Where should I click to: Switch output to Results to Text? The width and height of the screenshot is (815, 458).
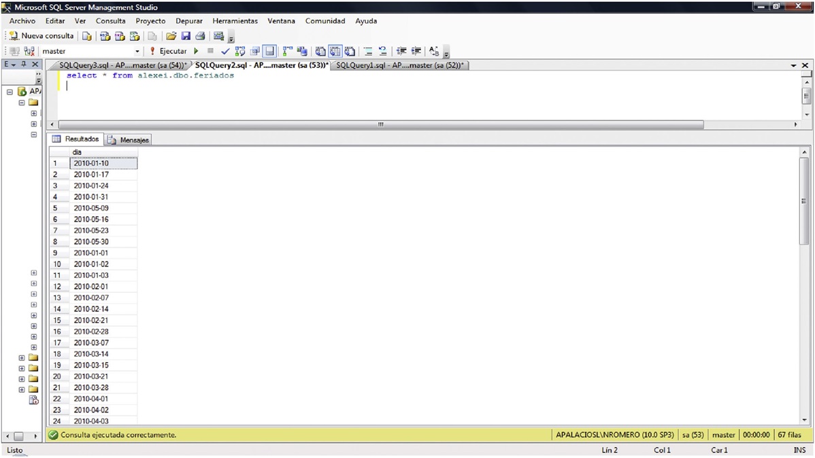(320, 51)
